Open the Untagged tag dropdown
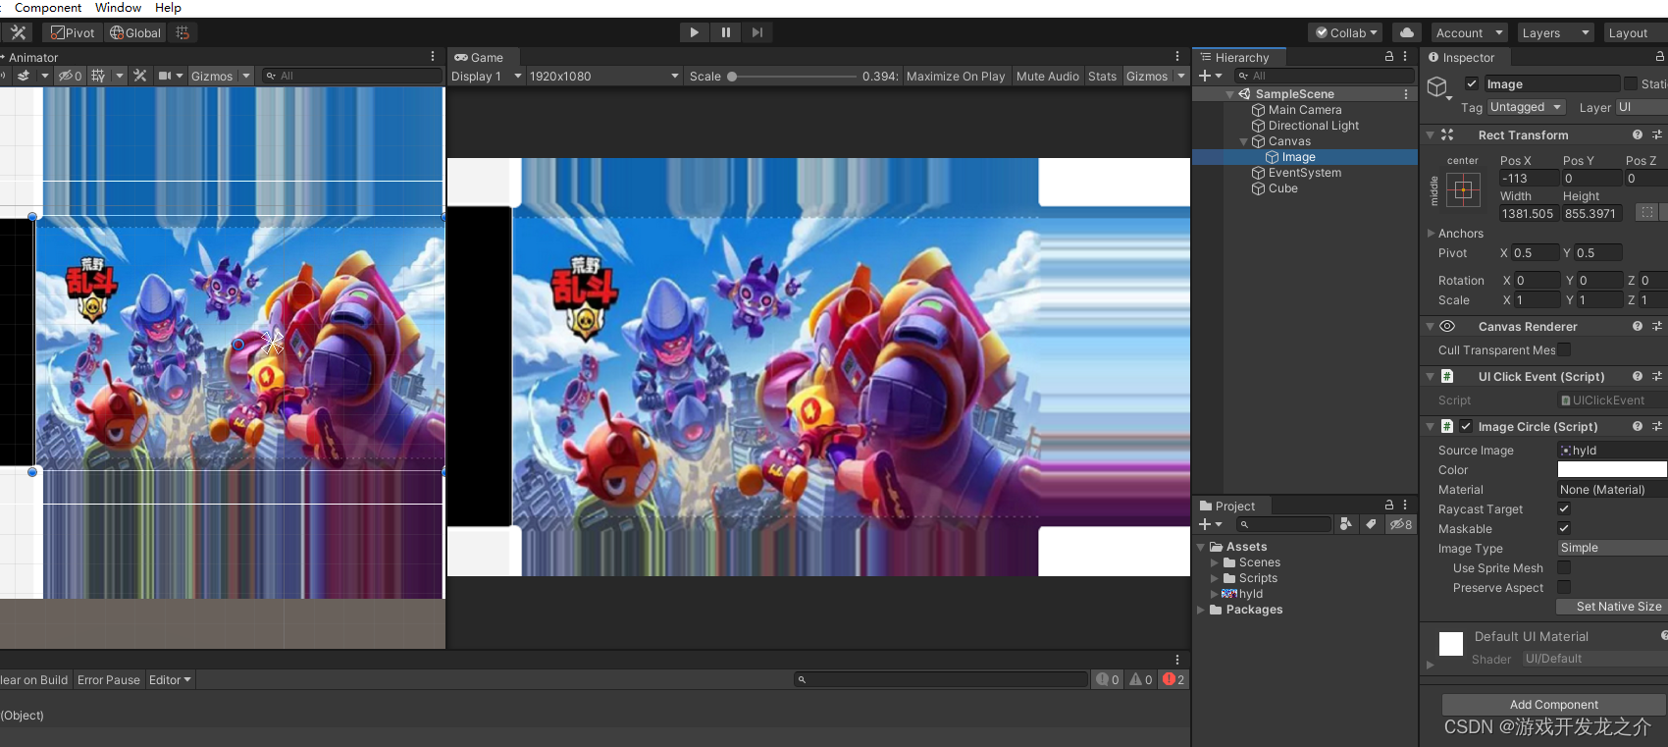 [1526, 107]
